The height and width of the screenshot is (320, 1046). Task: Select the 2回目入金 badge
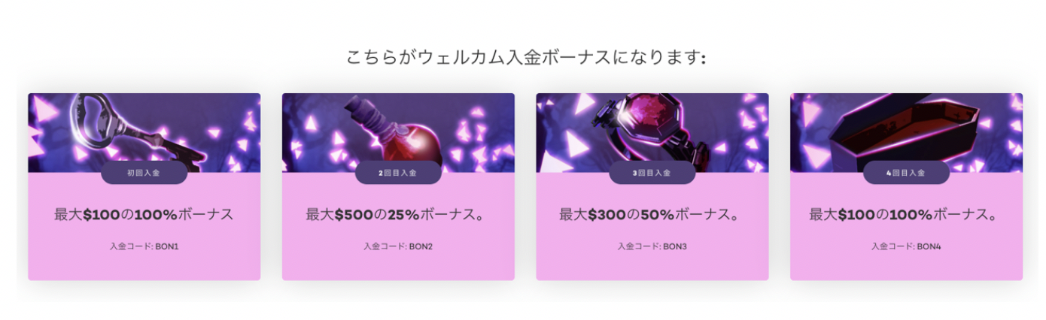398,173
